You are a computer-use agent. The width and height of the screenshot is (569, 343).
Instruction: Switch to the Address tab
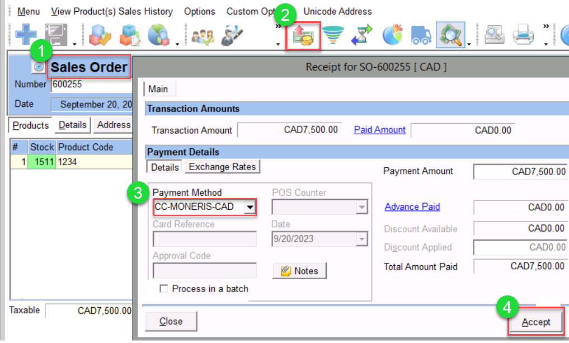pos(114,125)
